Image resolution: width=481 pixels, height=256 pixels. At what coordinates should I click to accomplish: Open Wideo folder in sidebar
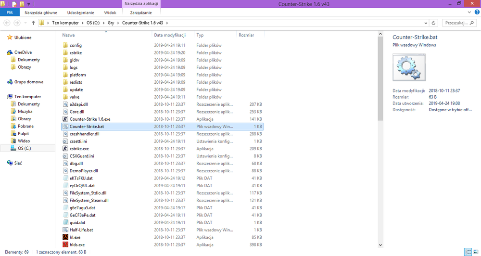[x=24, y=141]
